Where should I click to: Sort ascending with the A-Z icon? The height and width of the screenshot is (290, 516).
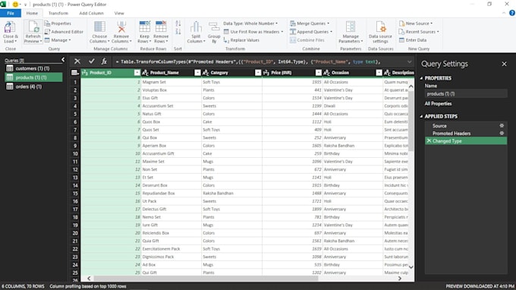click(178, 24)
